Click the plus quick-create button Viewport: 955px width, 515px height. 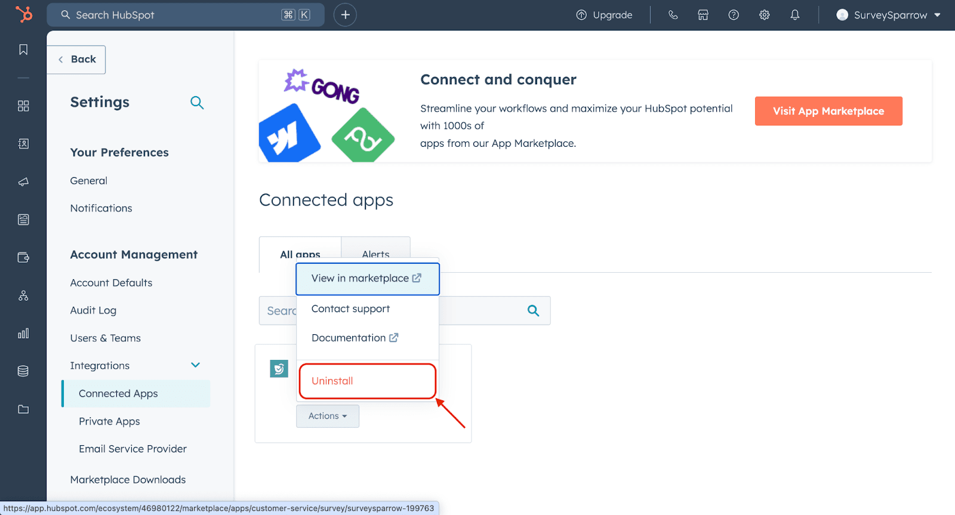pos(345,15)
